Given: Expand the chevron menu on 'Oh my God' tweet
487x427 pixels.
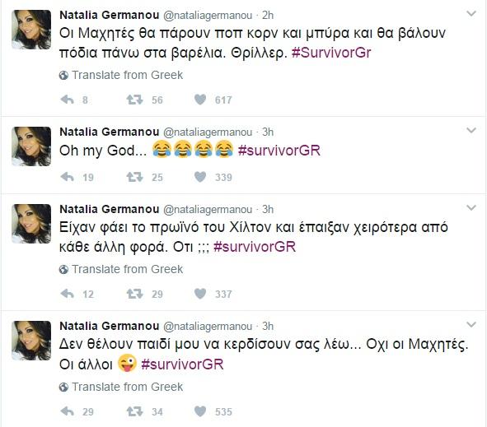Looking at the screenshot, I should click(471, 130).
